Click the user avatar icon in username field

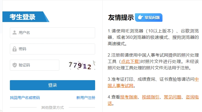pyautogui.click(x=14, y=33)
